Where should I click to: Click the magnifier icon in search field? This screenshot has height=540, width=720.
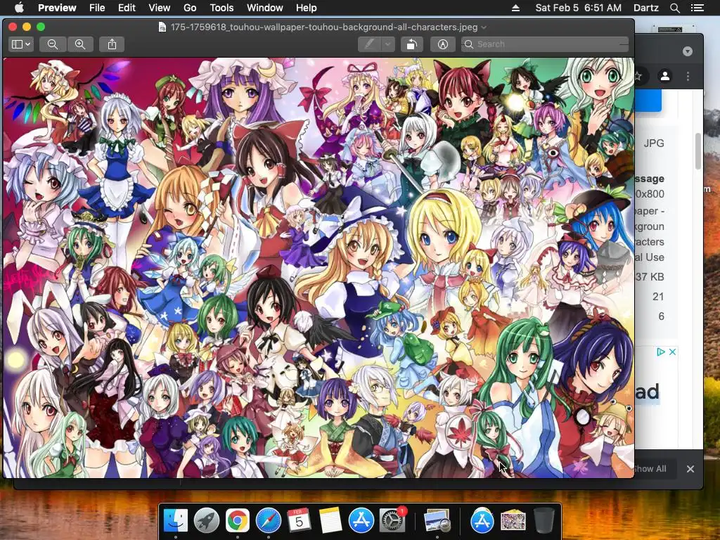coord(469,44)
